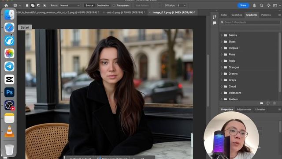Open Properties panel options menu icon

tap(279, 110)
